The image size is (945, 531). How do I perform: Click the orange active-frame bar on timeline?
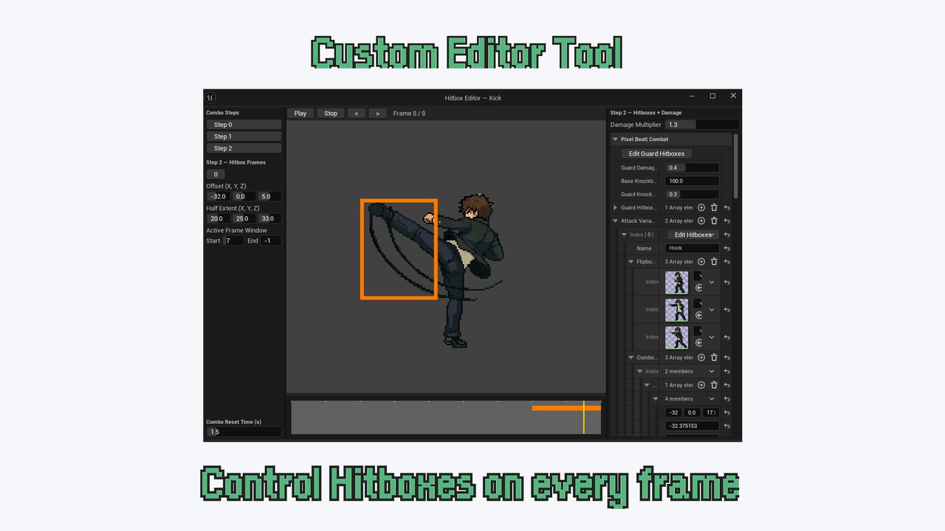coord(566,408)
